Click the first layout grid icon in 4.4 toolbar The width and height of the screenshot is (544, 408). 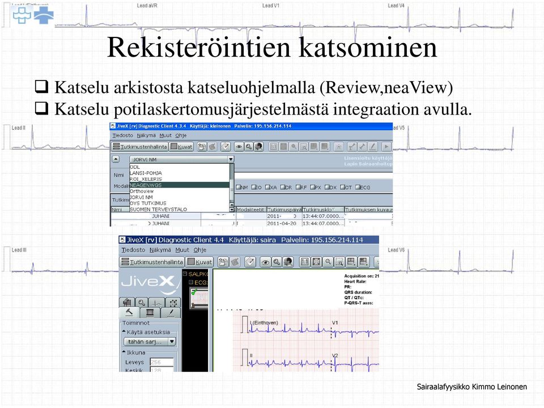click(351, 262)
